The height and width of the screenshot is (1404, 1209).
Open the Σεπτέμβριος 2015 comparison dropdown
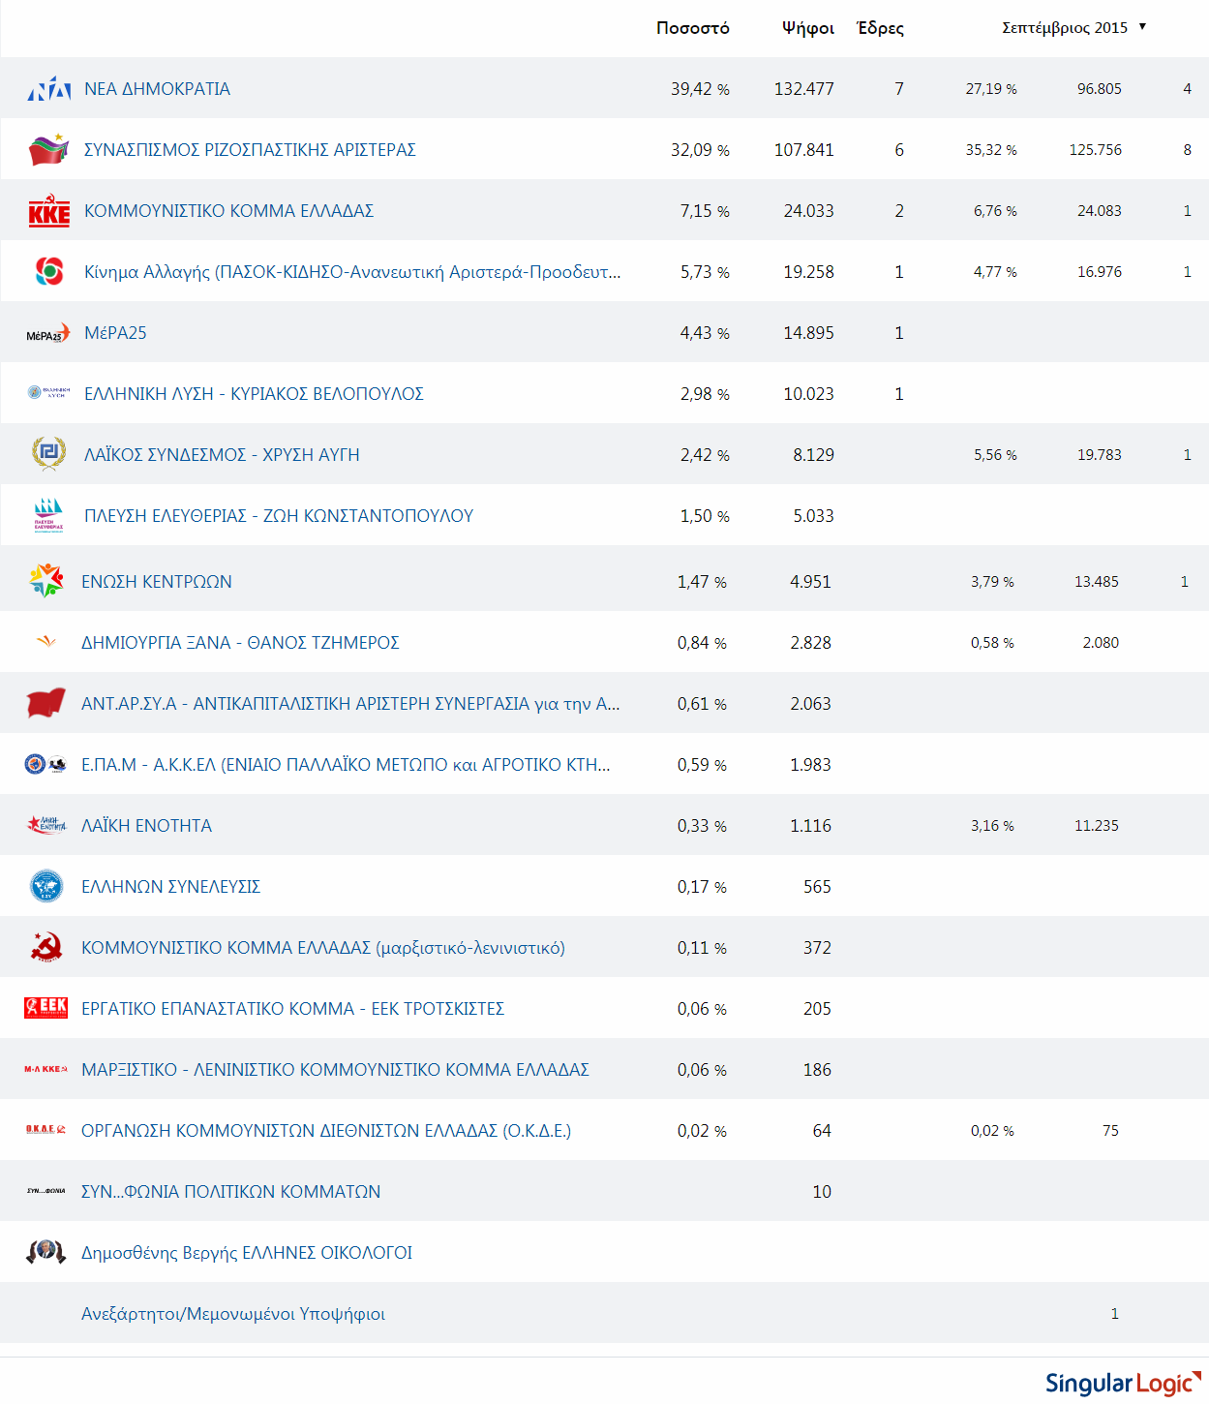[x=1073, y=27]
